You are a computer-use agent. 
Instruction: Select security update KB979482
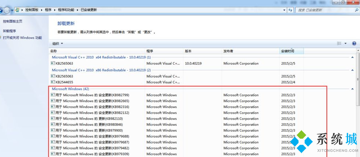tap(177, 148)
